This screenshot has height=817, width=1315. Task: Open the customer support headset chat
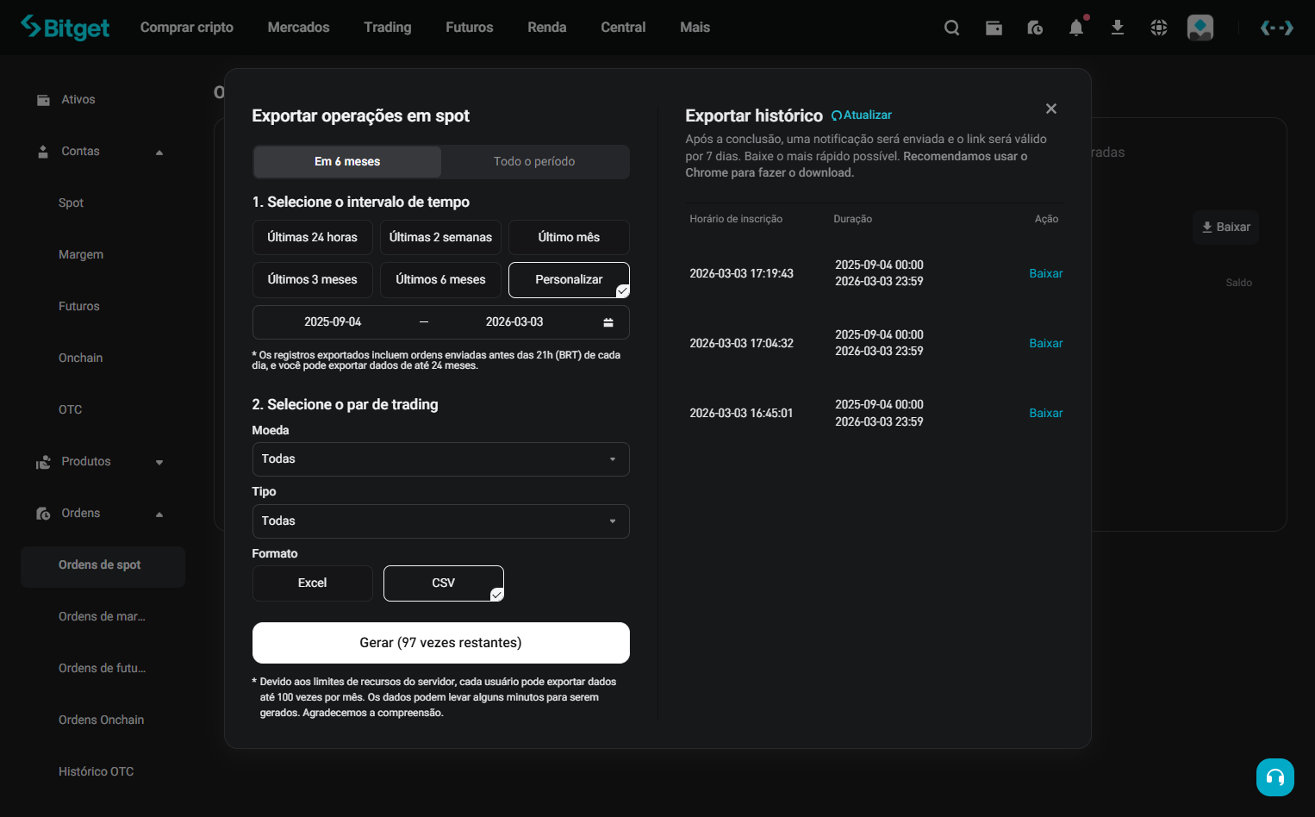click(1275, 777)
